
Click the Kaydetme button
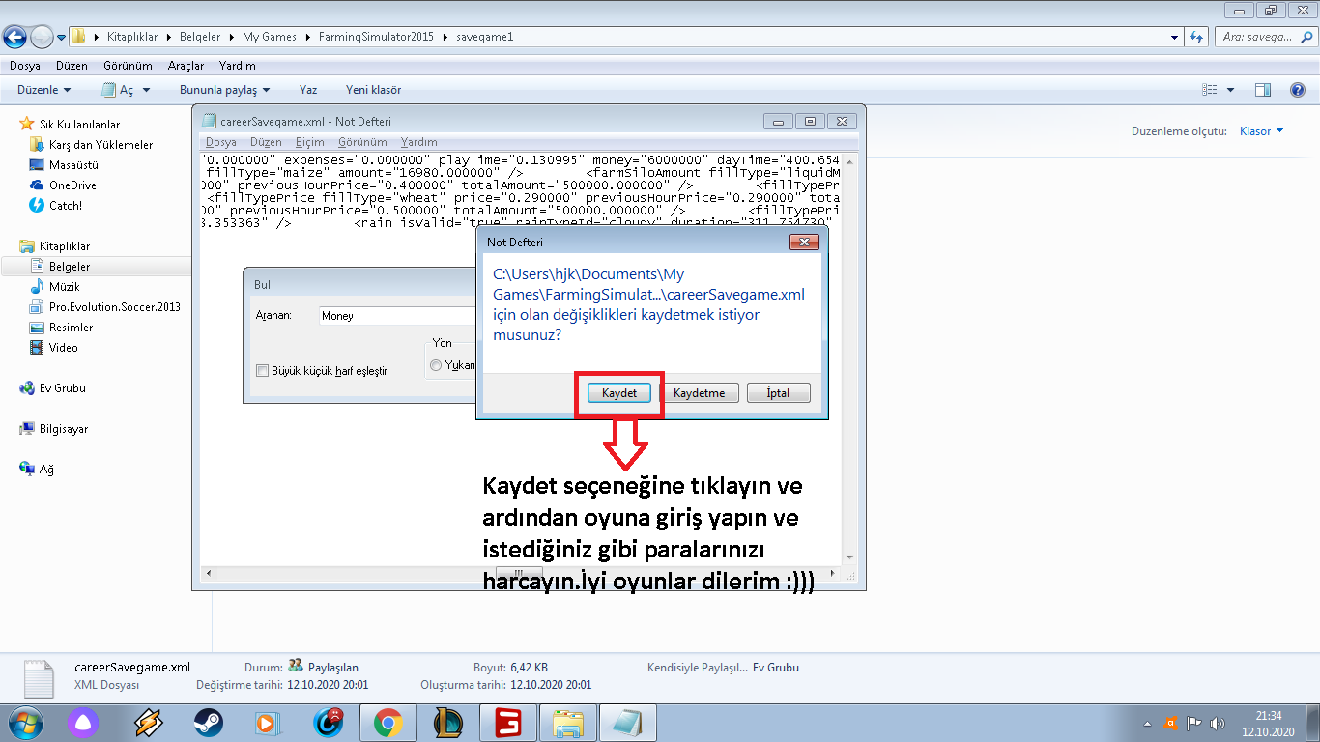click(x=700, y=393)
